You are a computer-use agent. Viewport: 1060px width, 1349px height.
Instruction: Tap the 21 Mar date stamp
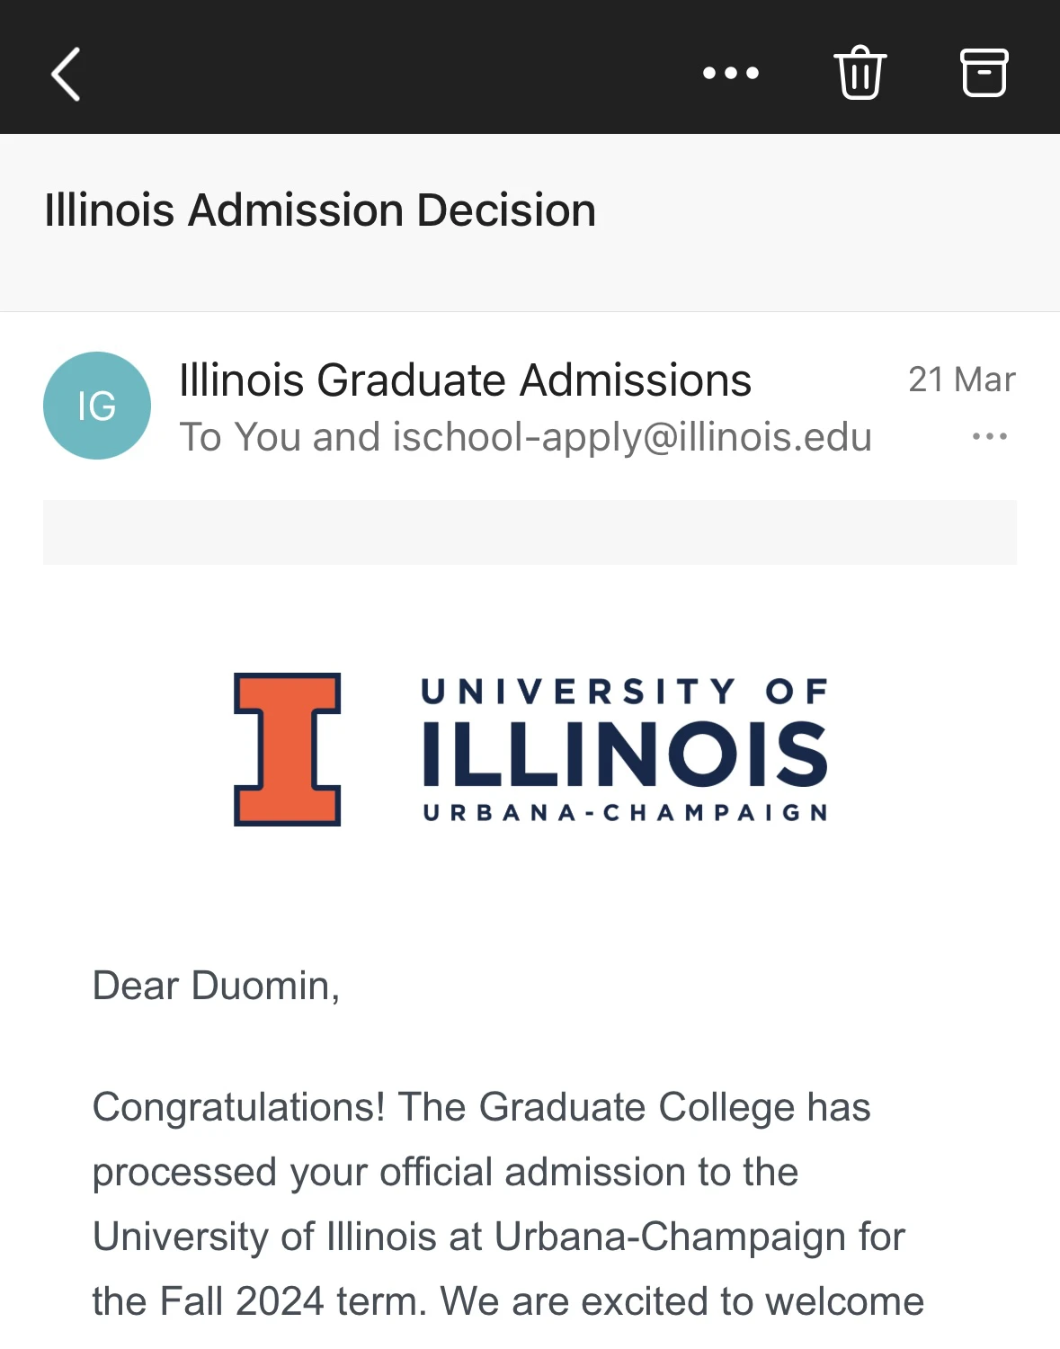point(961,380)
